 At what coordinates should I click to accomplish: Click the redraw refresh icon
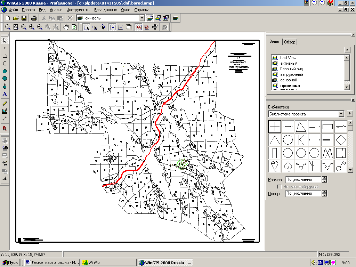(74, 27)
